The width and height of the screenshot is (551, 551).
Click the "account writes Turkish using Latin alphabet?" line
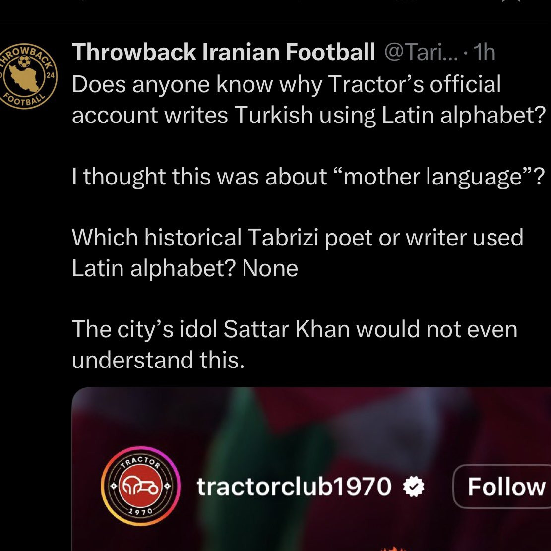308,115
